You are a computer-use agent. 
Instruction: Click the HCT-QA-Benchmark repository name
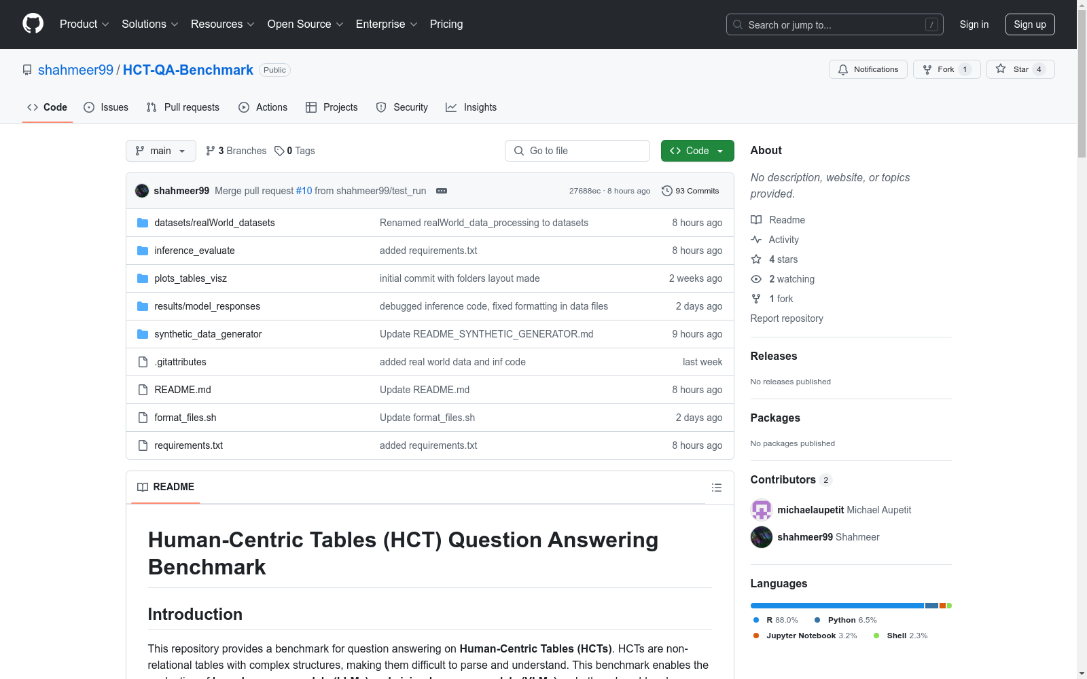click(x=188, y=70)
